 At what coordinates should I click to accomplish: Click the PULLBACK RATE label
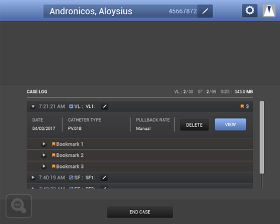tap(153, 120)
